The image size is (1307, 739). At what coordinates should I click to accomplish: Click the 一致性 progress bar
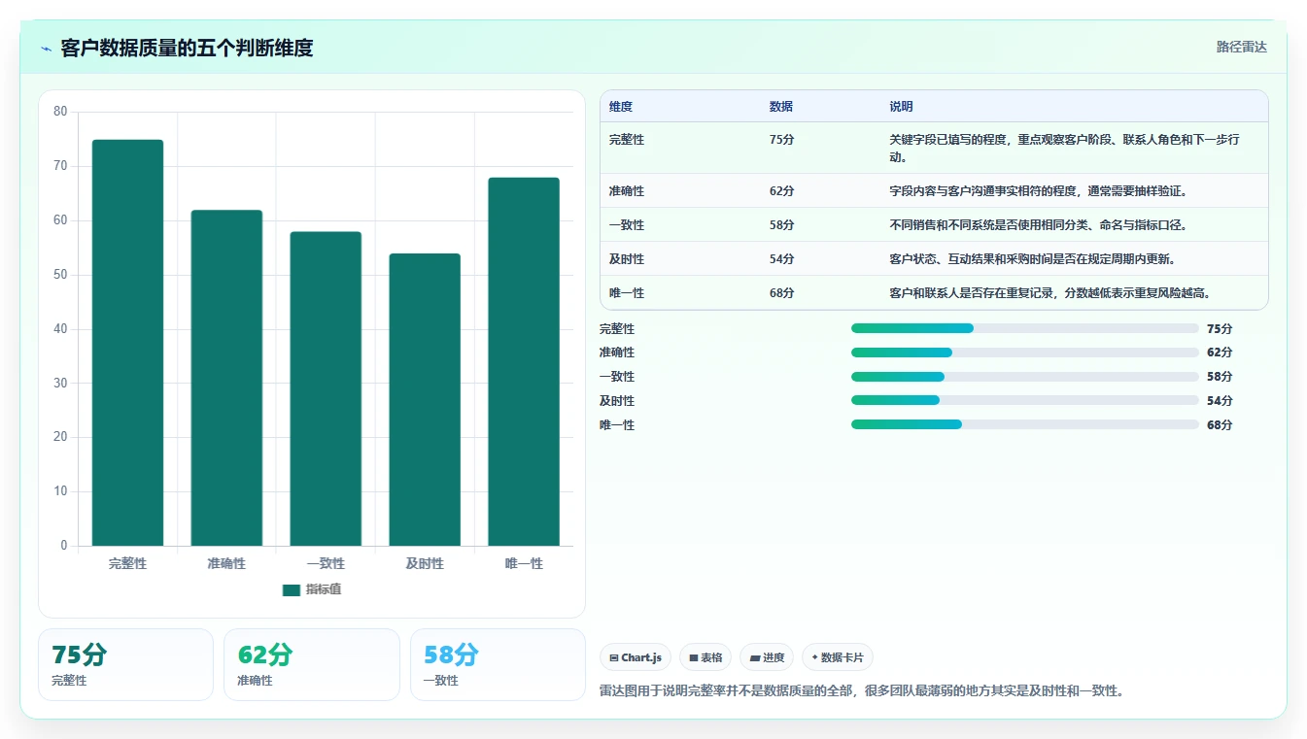[1025, 377]
